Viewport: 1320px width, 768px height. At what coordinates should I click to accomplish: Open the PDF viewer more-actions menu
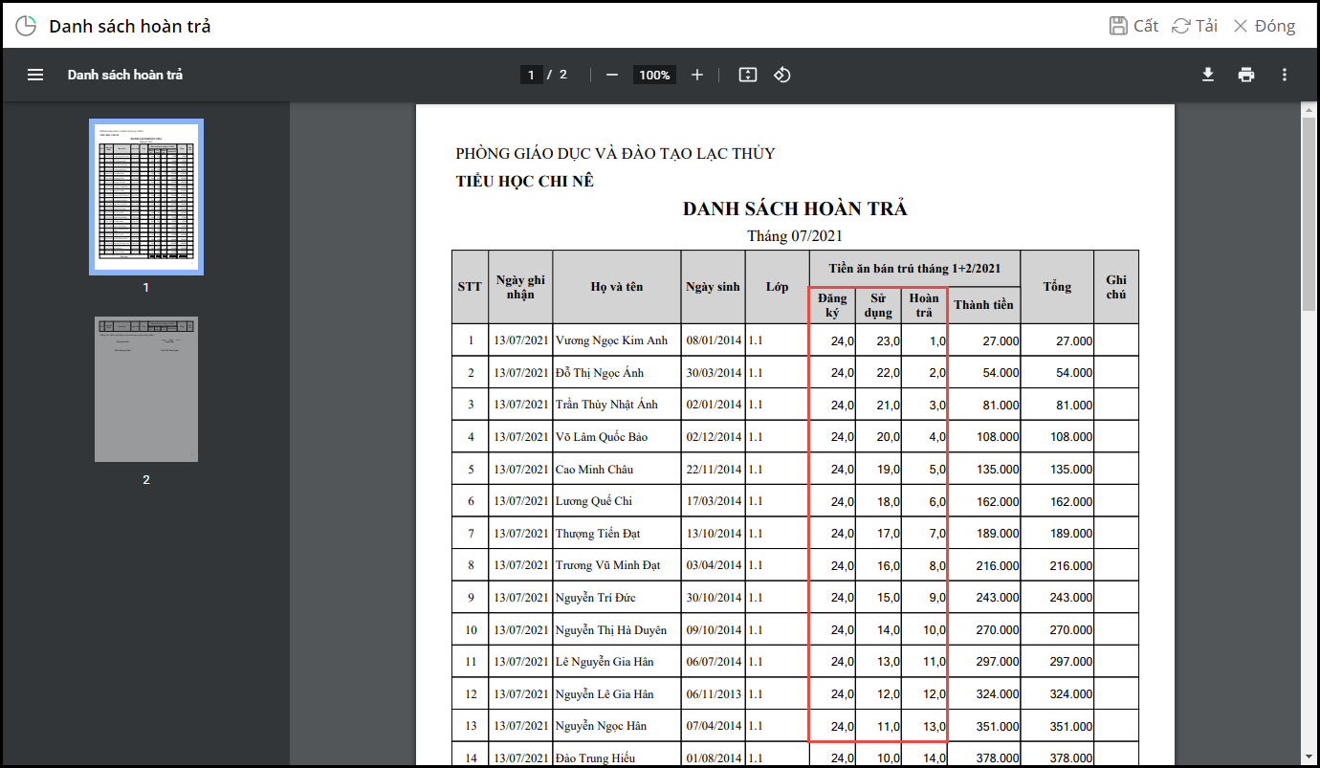point(1284,75)
